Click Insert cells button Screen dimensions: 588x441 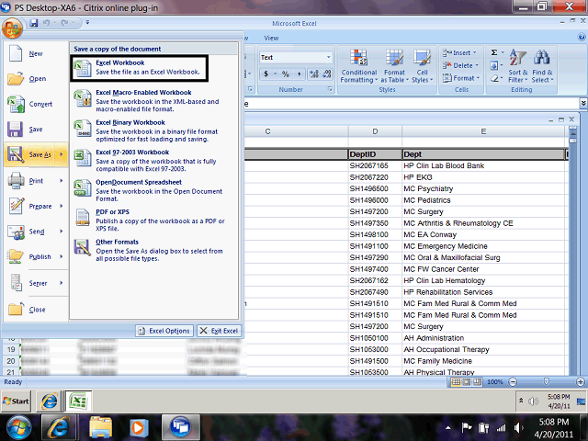459,53
